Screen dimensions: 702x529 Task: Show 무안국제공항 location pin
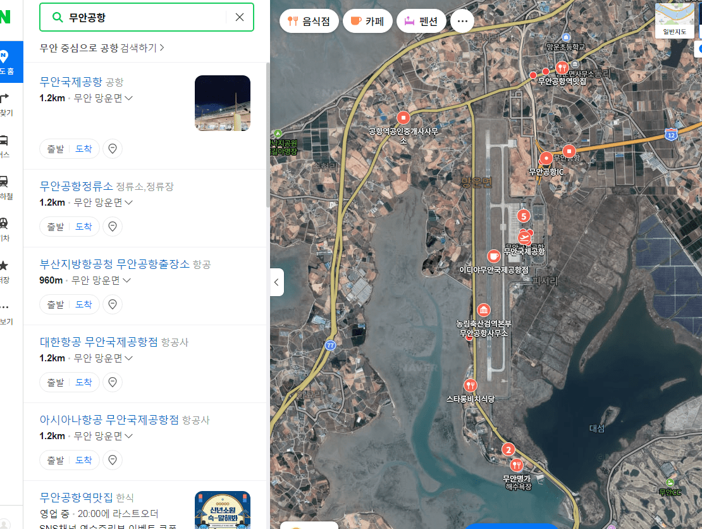pos(113,149)
